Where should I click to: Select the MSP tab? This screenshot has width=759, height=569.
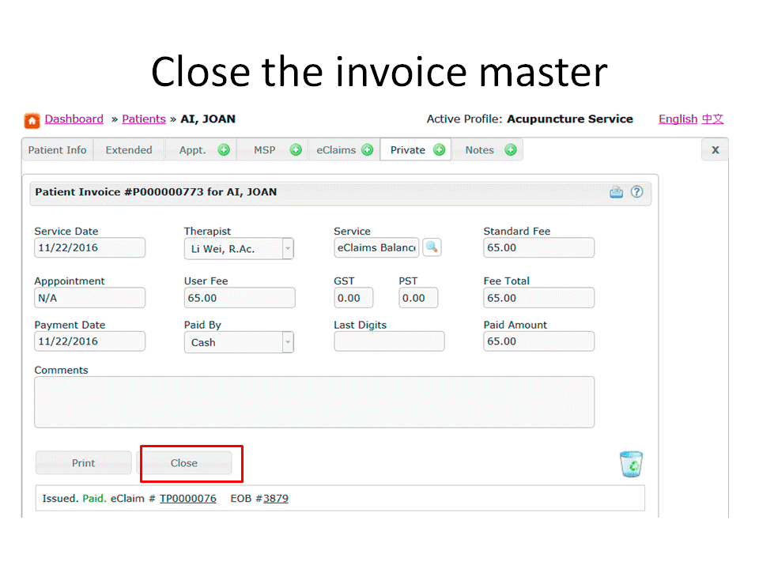click(x=265, y=149)
